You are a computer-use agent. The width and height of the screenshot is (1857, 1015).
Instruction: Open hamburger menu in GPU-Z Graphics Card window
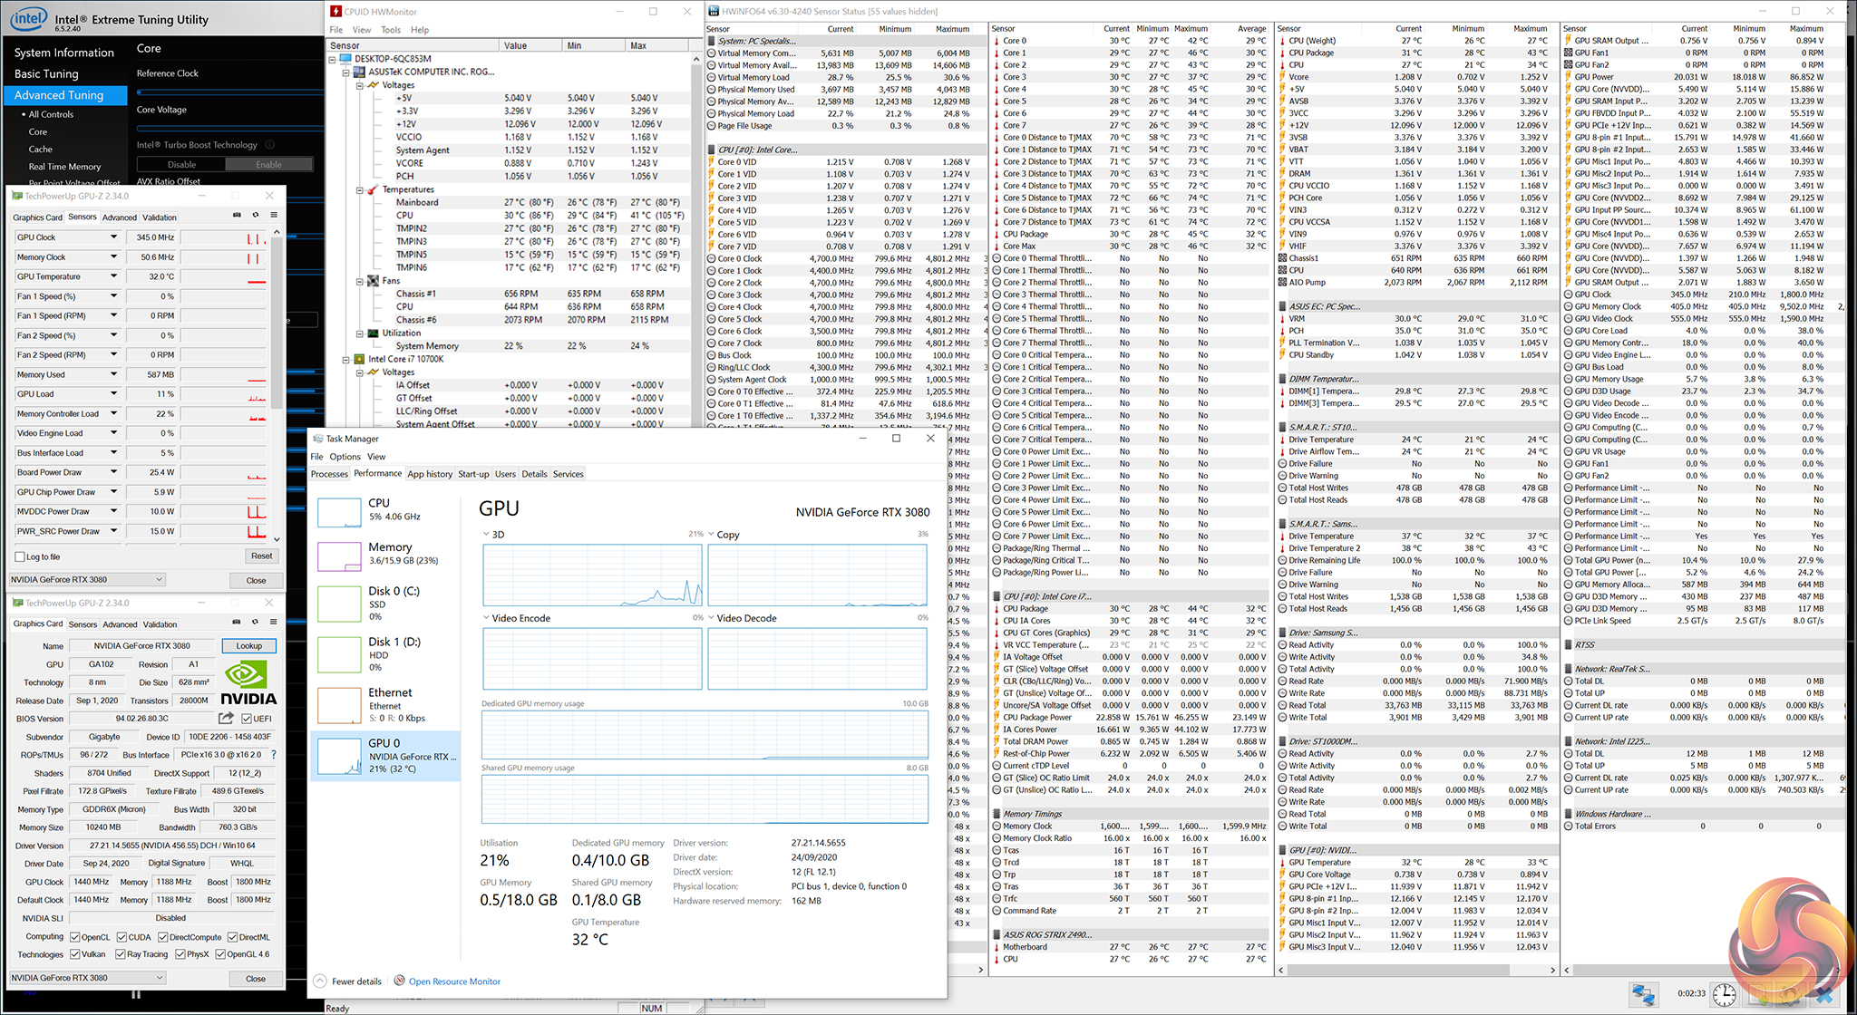(x=273, y=622)
